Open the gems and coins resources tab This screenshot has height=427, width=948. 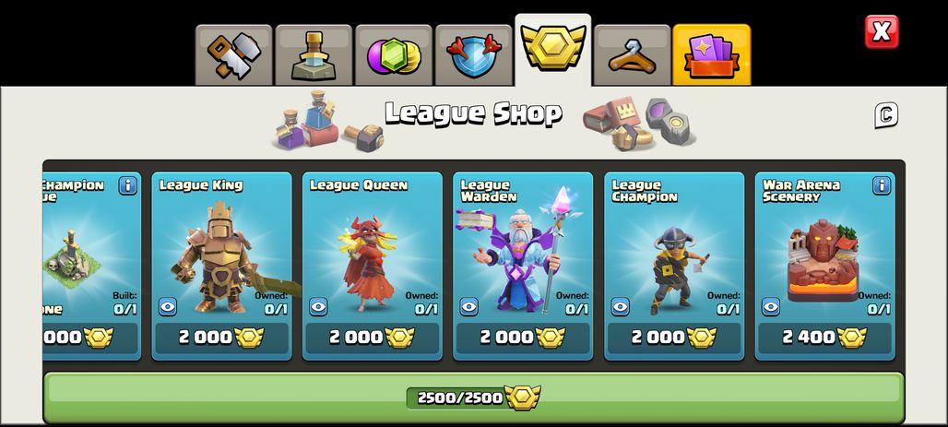click(394, 55)
